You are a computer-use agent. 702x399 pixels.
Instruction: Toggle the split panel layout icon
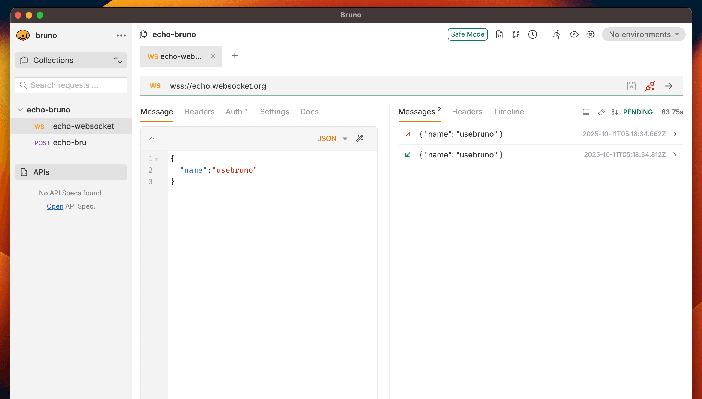(586, 112)
